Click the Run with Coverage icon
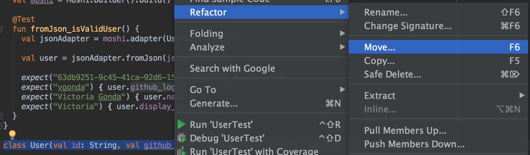The height and width of the screenshot is (155, 530). [x=181, y=151]
